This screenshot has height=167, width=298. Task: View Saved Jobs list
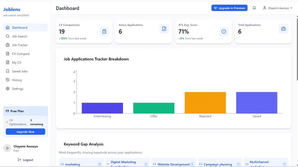click(25, 71)
